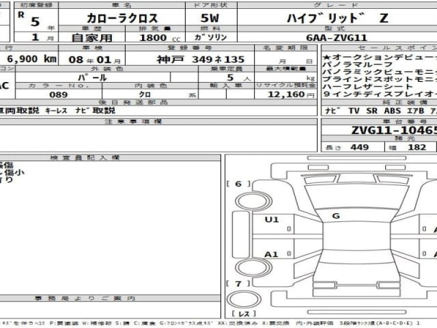Select TV in genuine equipment row
This screenshot has height=328, width=437.
[354, 111]
